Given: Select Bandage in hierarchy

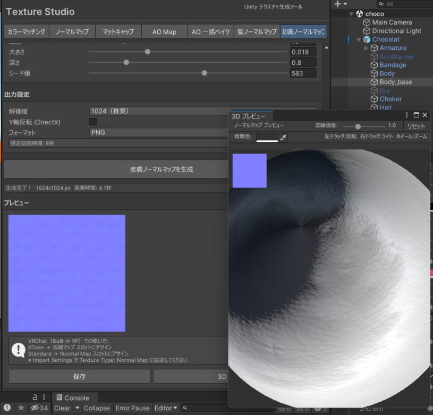Looking at the screenshot, I should pyautogui.click(x=393, y=65).
